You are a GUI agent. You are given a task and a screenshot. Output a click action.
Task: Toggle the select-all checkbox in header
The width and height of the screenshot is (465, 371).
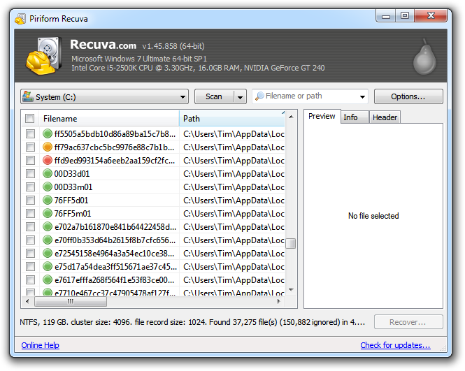[x=30, y=119]
